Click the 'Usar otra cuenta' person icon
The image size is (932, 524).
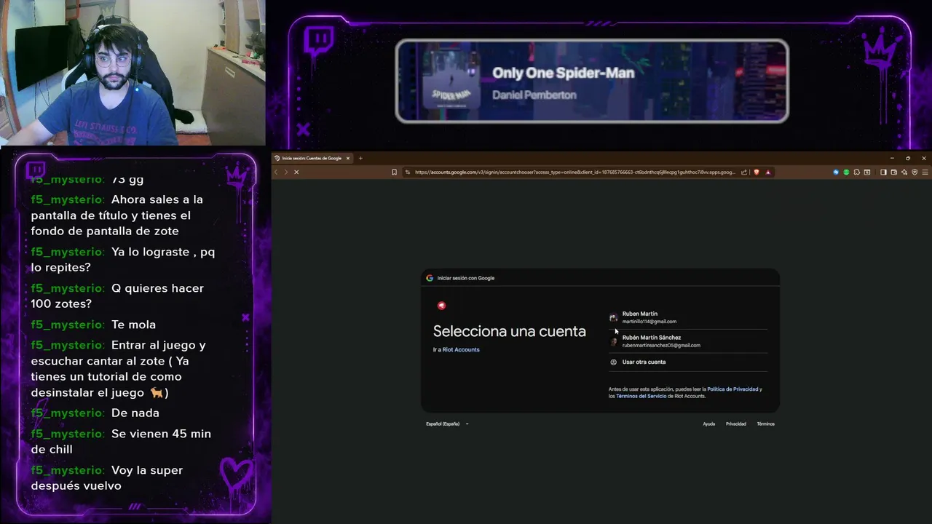pos(613,362)
